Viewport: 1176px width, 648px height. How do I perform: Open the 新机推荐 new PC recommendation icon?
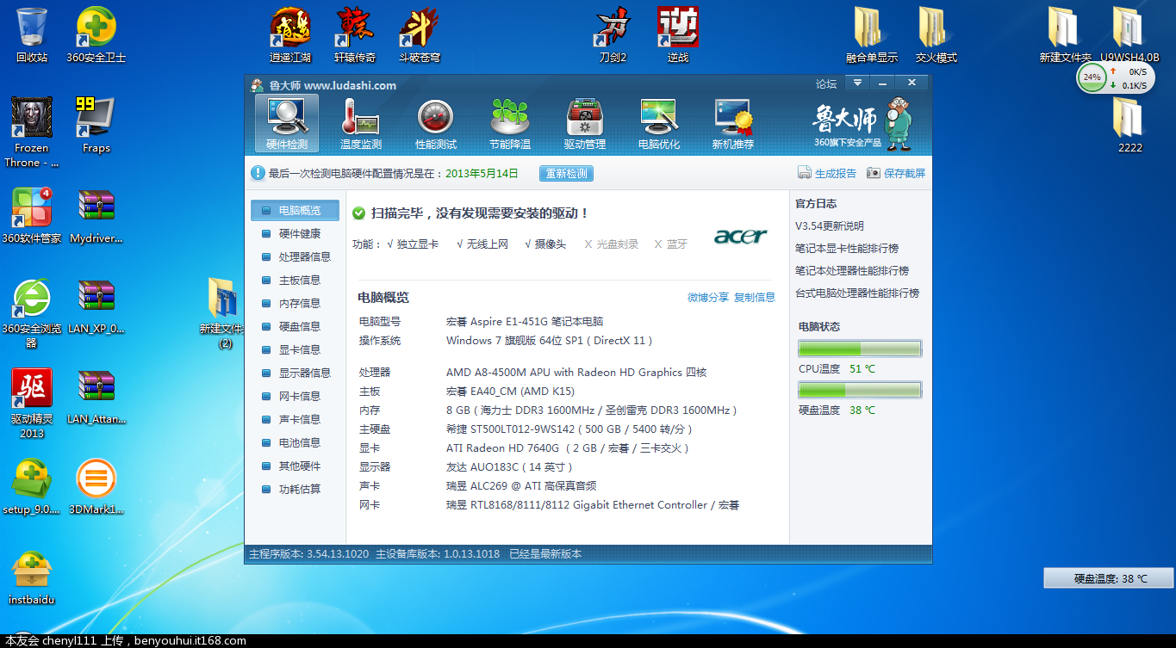click(x=733, y=124)
